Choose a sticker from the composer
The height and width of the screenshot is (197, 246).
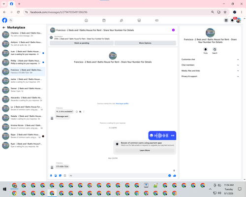tap(60, 176)
